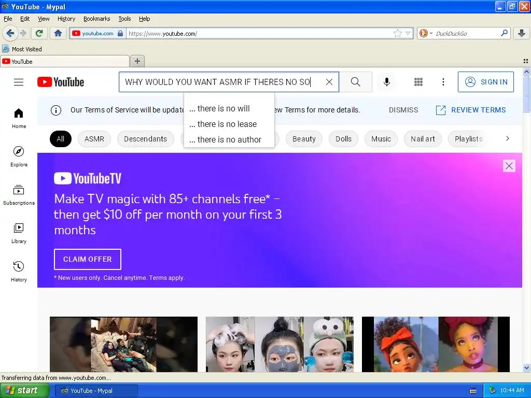Image resolution: width=531 pixels, height=398 pixels.
Task: Click the SIGN IN button
Action: pos(485,82)
